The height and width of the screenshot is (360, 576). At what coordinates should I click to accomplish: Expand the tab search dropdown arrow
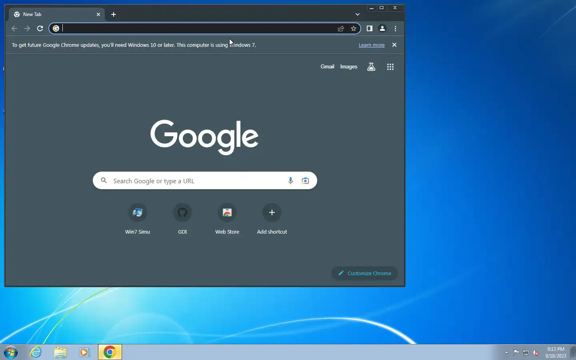358,14
